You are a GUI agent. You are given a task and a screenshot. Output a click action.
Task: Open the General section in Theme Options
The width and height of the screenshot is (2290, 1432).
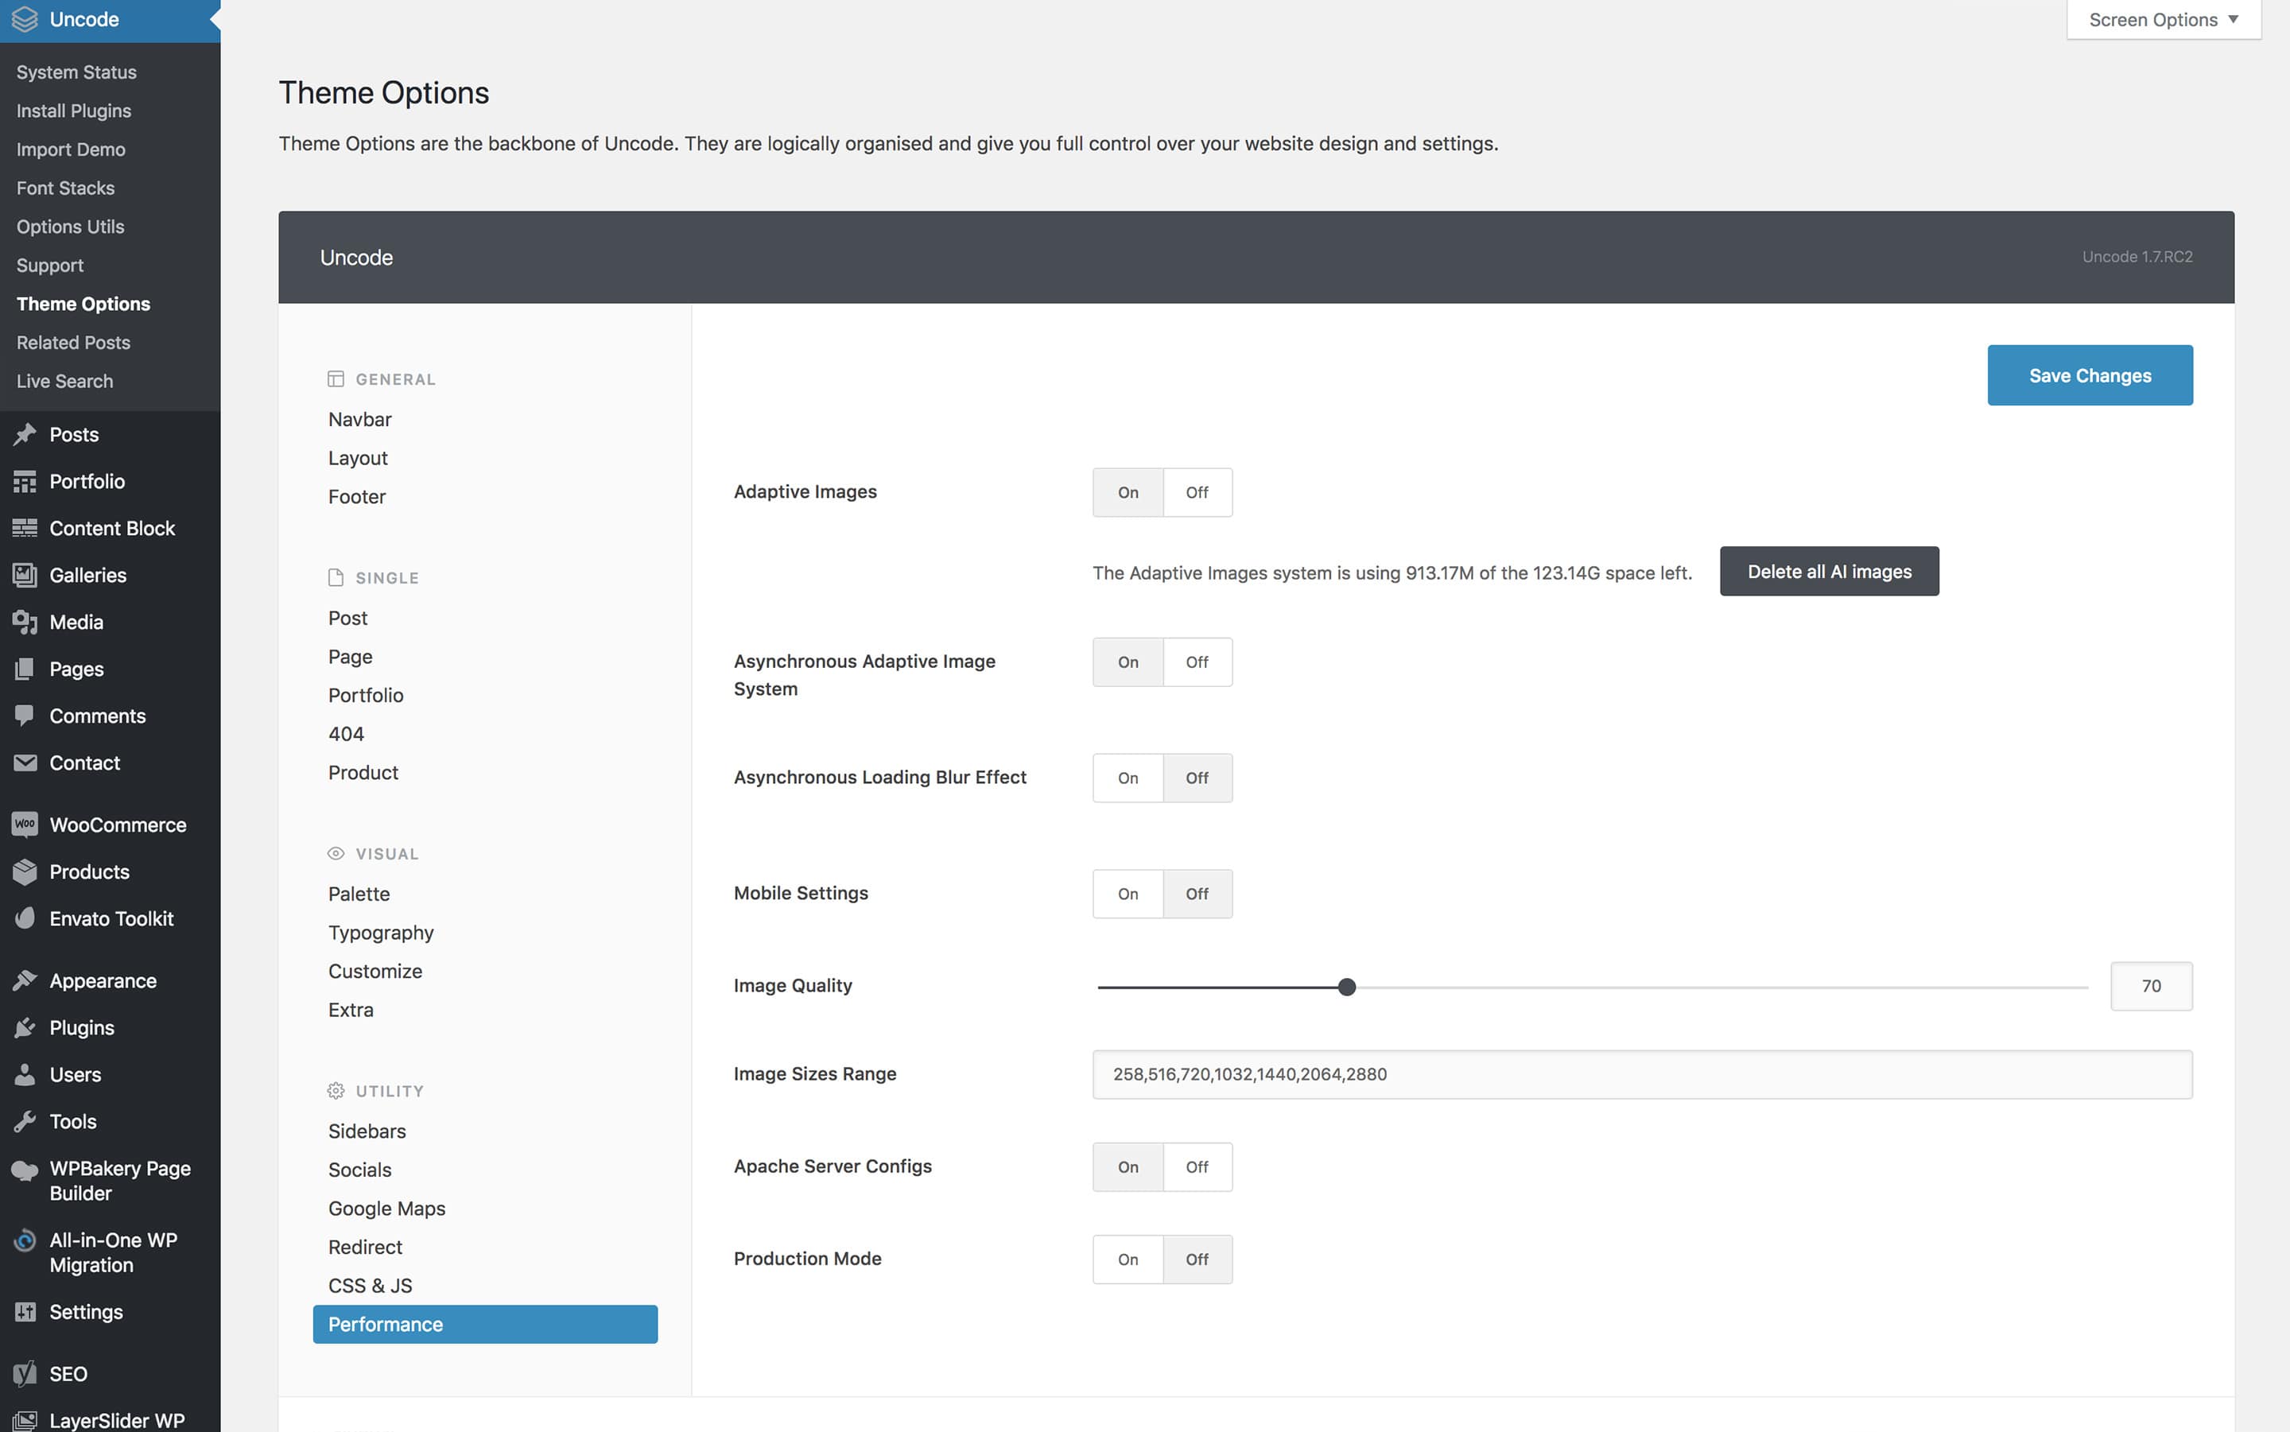point(396,378)
